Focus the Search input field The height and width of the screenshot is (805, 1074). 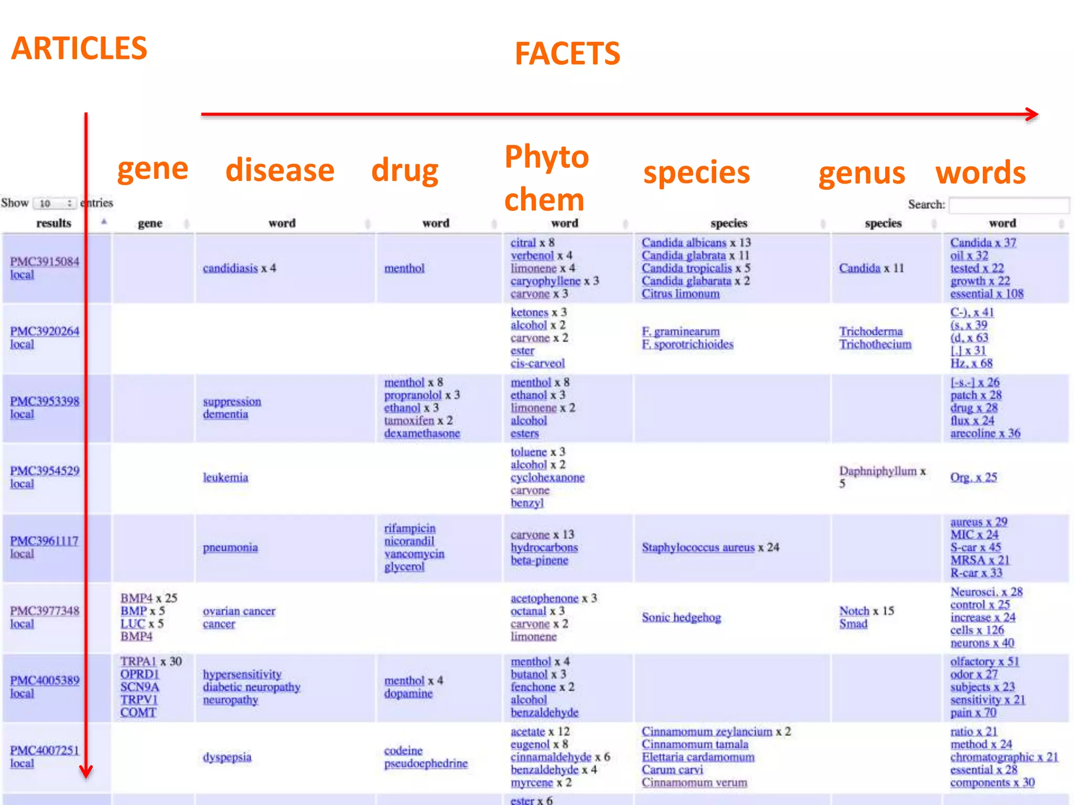(x=1009, y=205)
